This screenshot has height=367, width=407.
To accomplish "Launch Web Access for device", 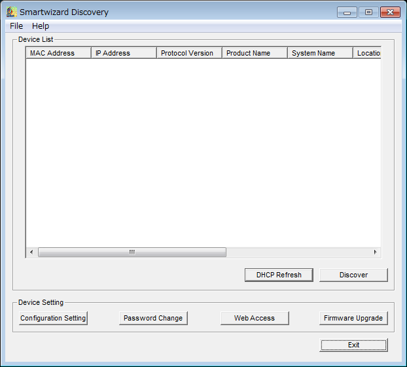I will tap(255, 318).
